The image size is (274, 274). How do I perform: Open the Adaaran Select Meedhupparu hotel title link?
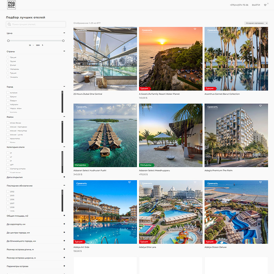154,170
